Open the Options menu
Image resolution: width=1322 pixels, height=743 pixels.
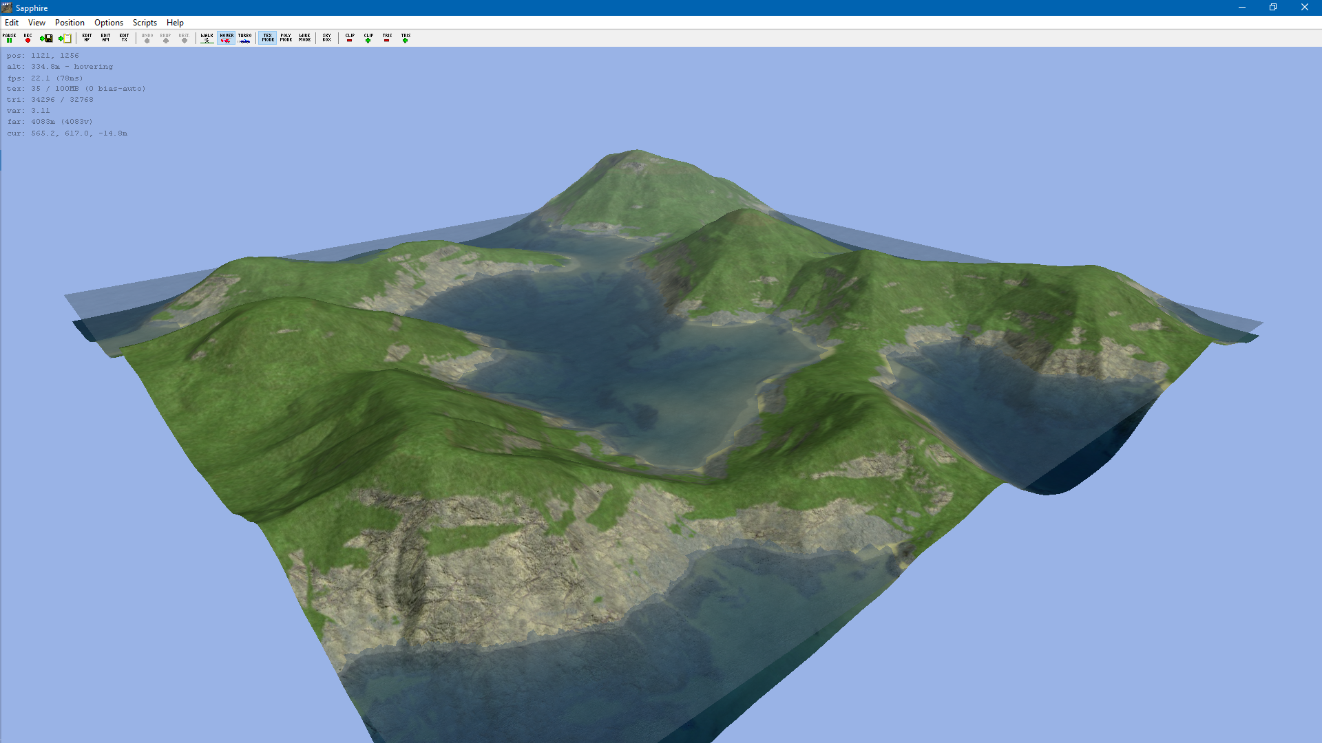coord(109,23)
